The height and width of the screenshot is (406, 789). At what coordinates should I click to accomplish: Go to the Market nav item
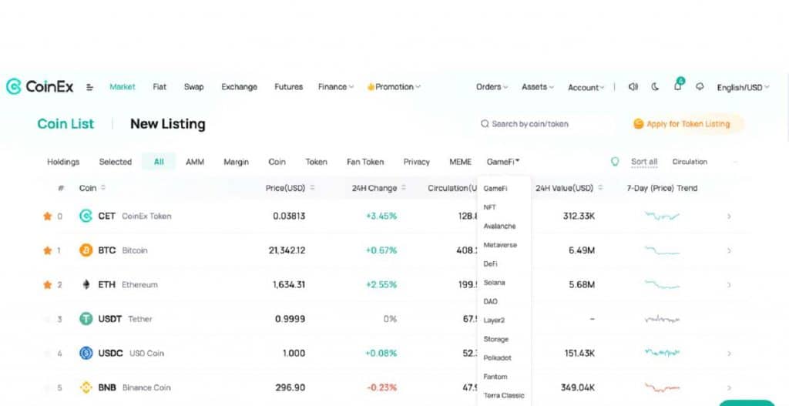click(123, 86)
